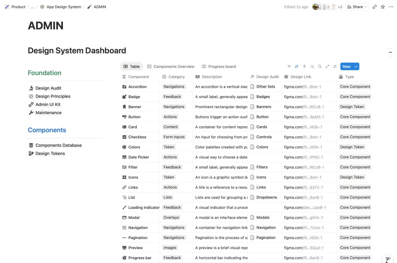Go to Product in the breadcrumb

click(x=15, y=7)
